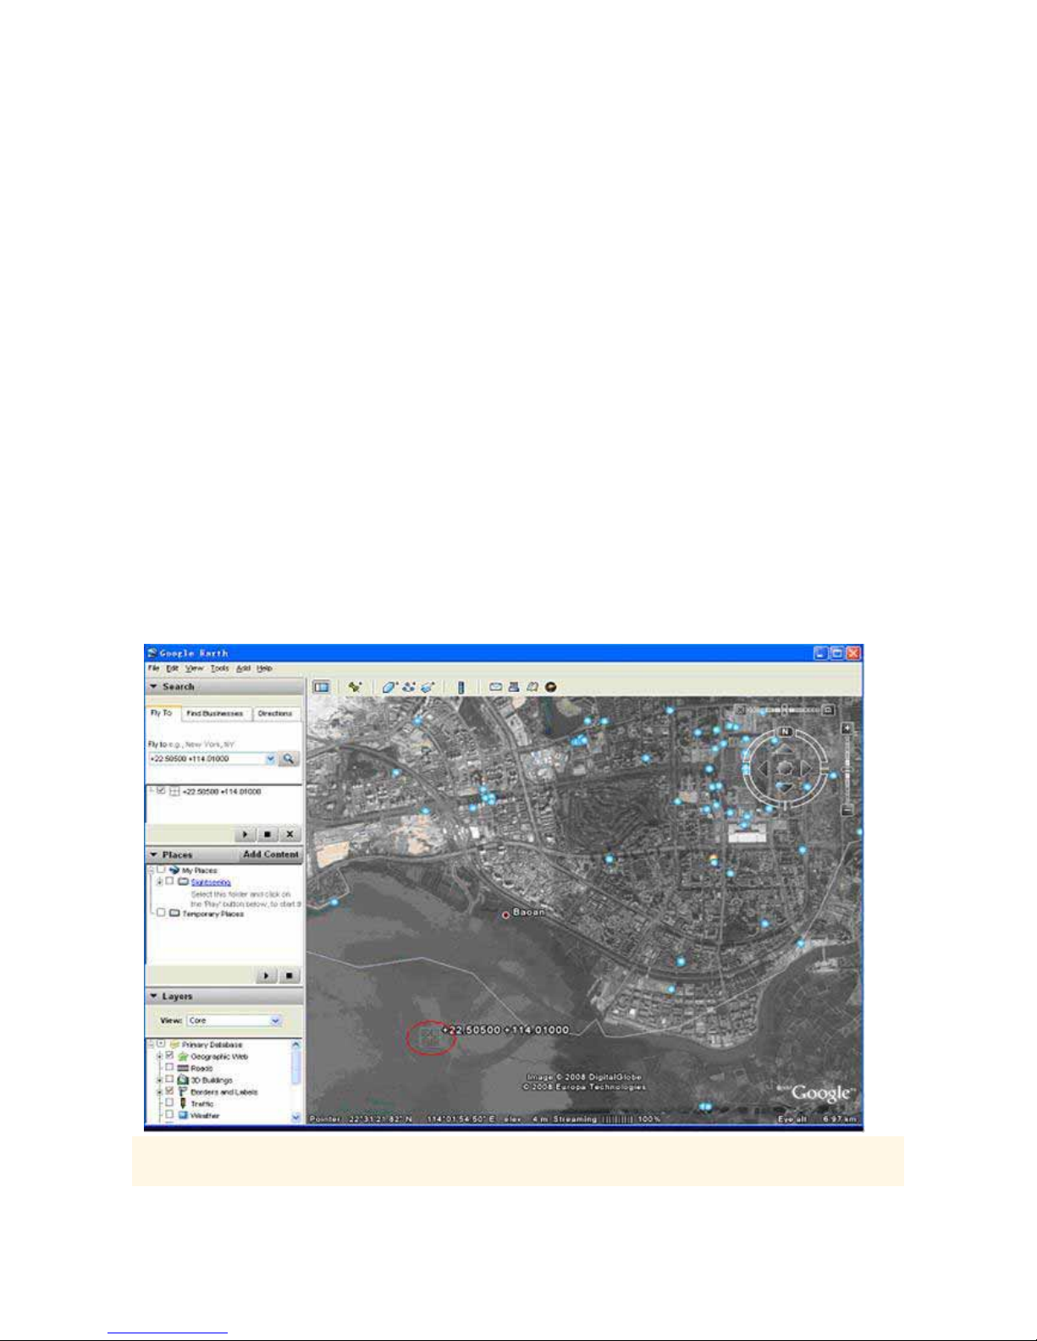Click the Print toolbar icon

[x=514, y=687]
